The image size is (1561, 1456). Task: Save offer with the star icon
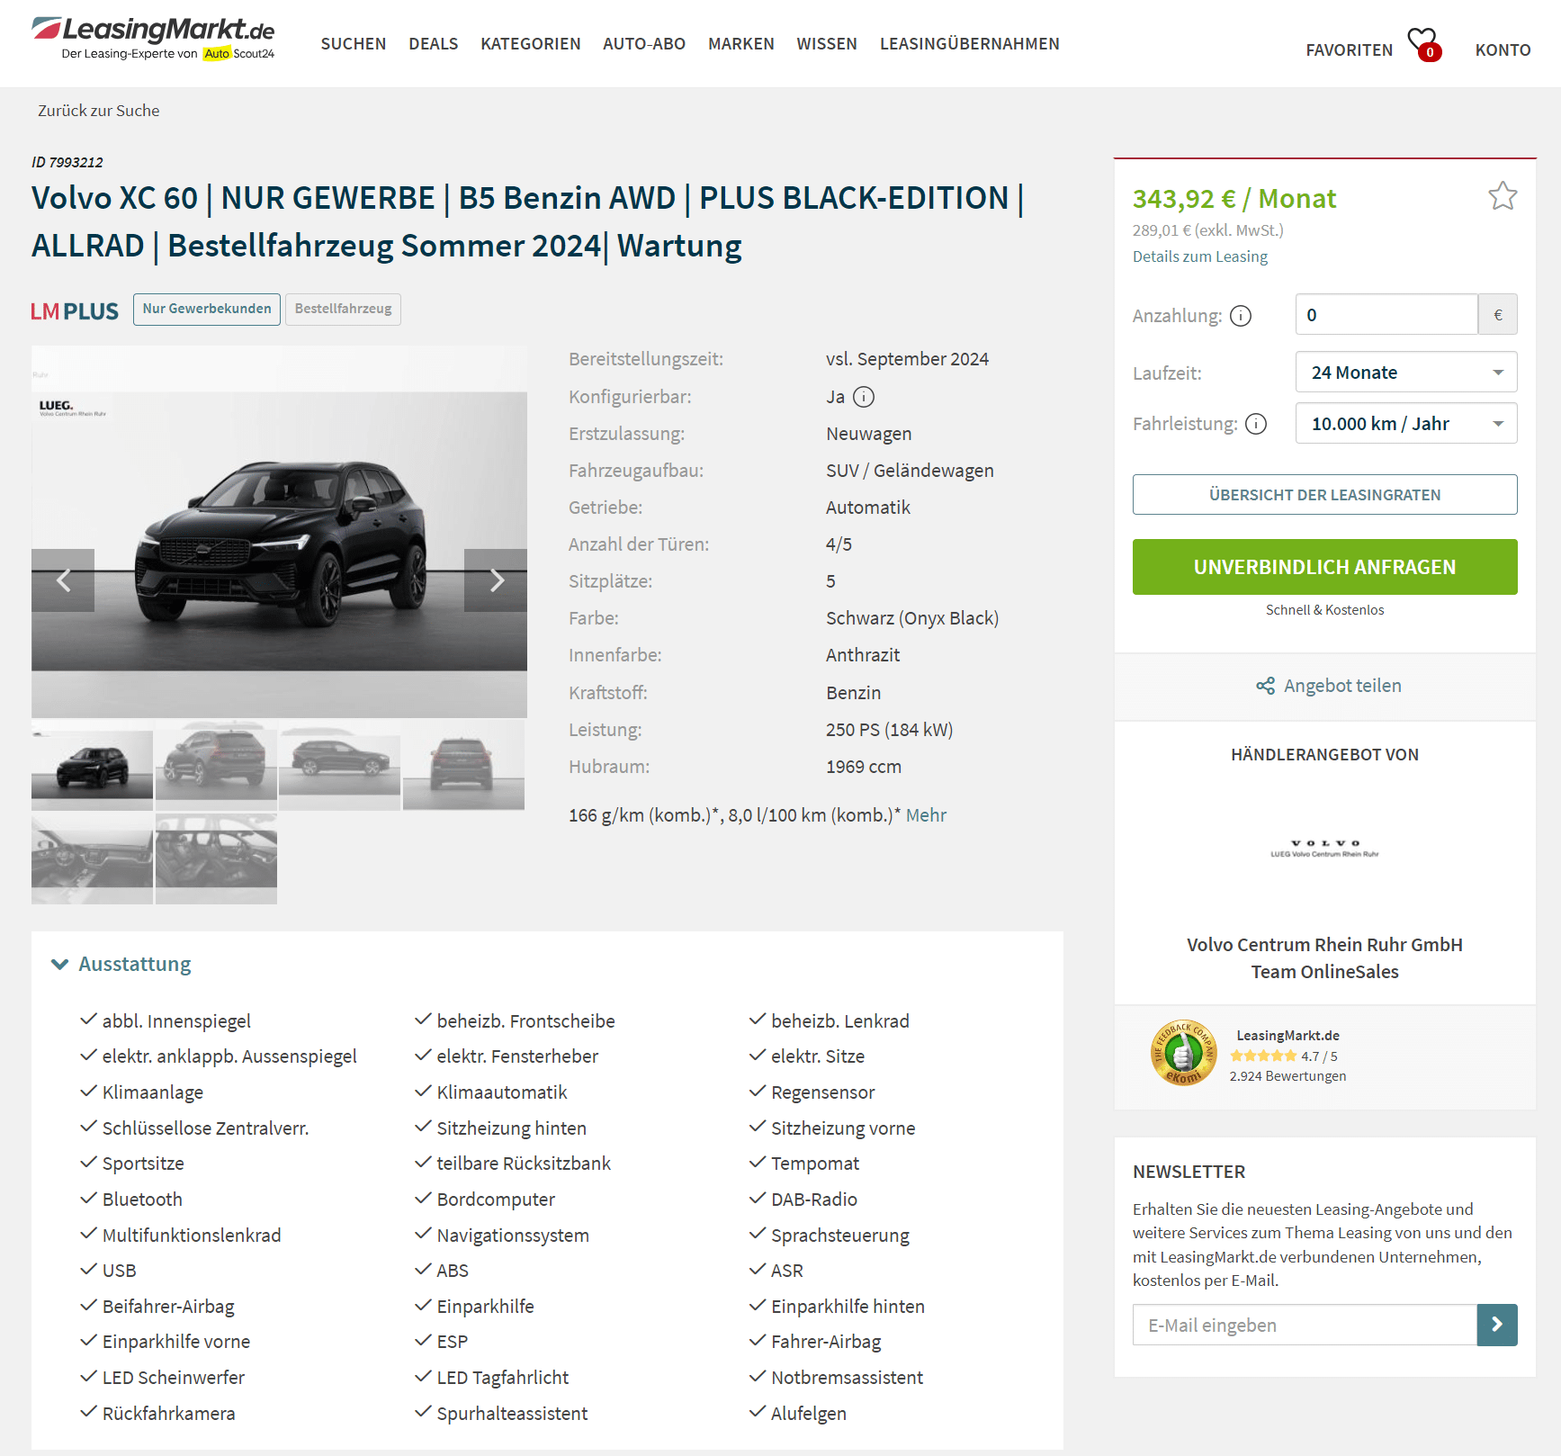(x=1503, y=196)
